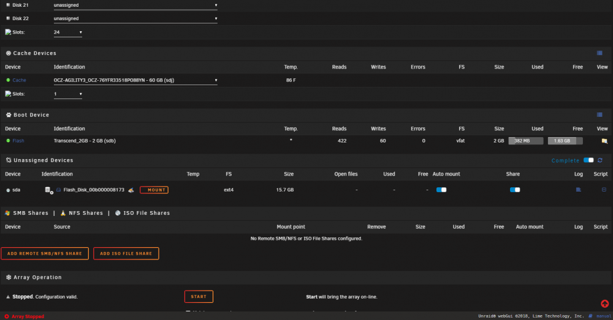This screenshot has height=320, width=613.
Task: Click the No Remote SMB/NFS shares message
Action: [306, 239]
